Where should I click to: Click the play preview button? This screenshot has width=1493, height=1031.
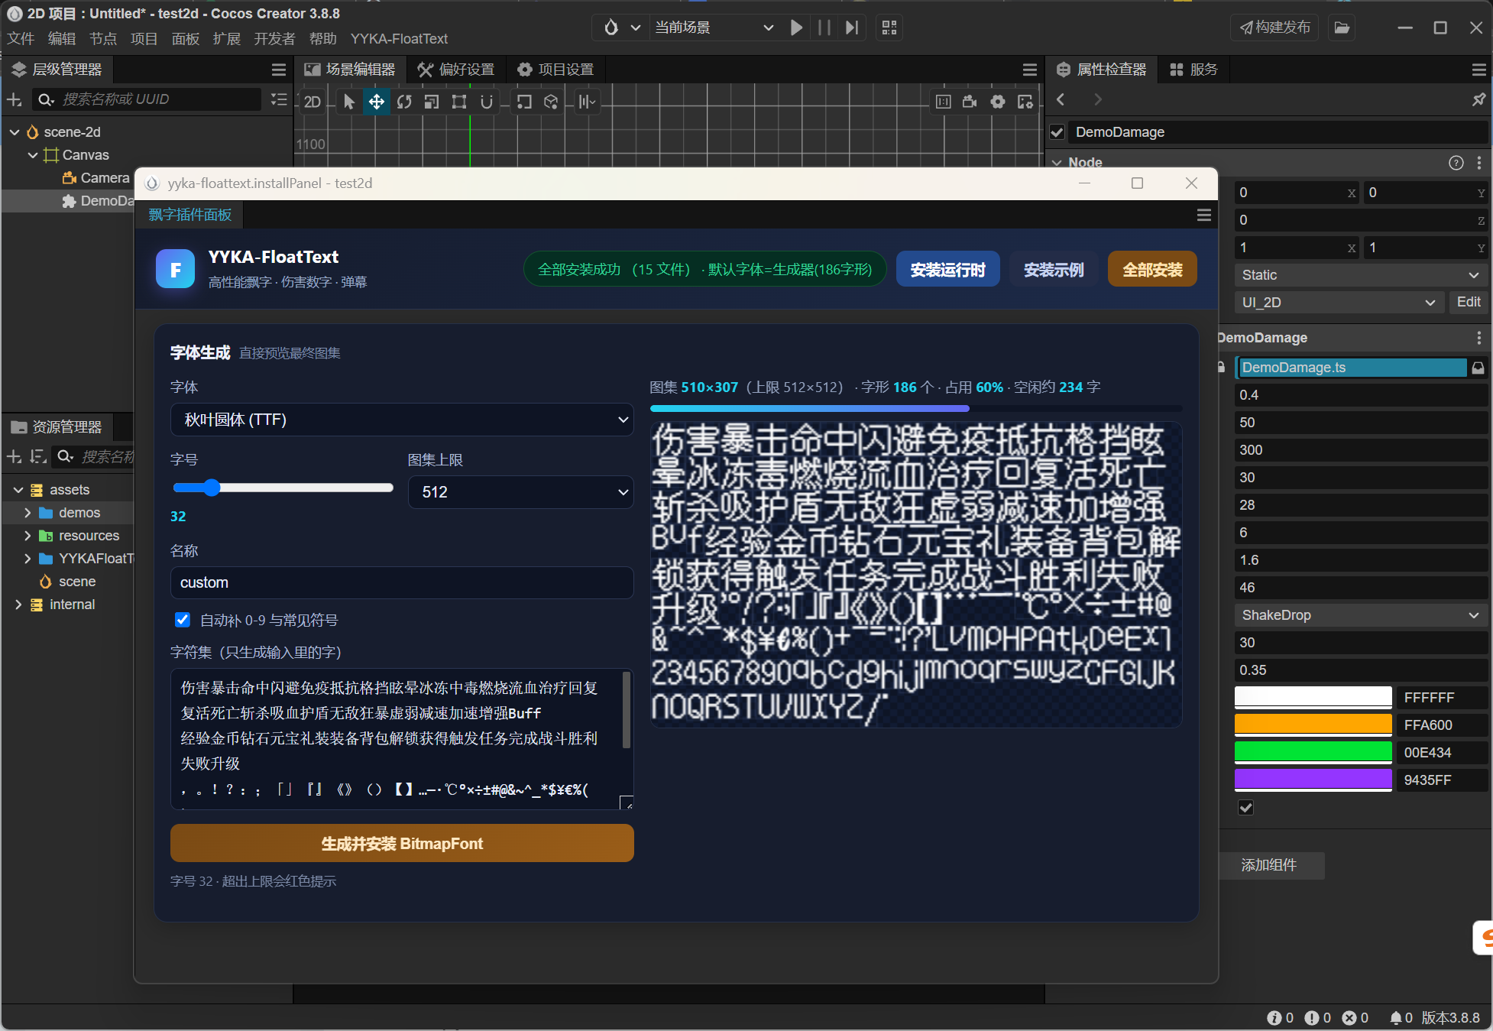[796, 28]
